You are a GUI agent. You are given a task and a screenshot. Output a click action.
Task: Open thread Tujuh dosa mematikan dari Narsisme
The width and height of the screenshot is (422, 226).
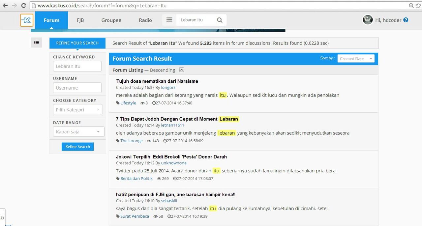157,81
